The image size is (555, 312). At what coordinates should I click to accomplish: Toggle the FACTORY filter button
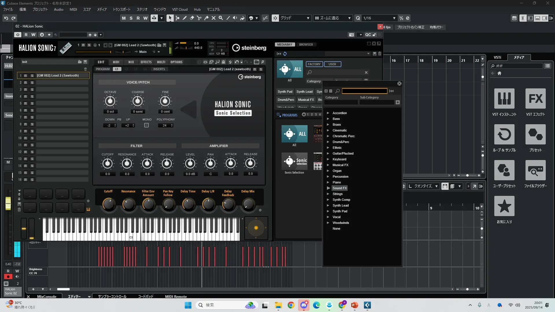[x=314, y=64]
